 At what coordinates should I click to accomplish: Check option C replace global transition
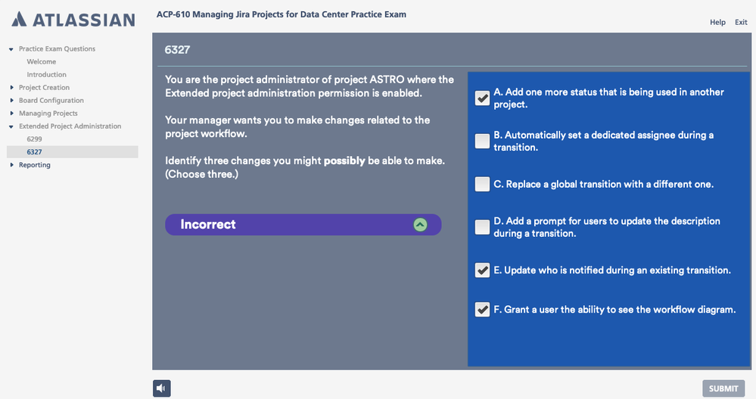click(x=482, y=184)
